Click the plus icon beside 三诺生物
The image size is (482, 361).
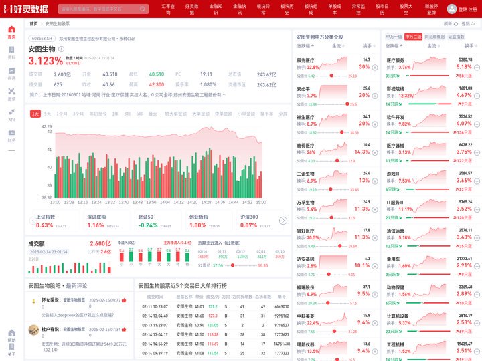[375, 181]
